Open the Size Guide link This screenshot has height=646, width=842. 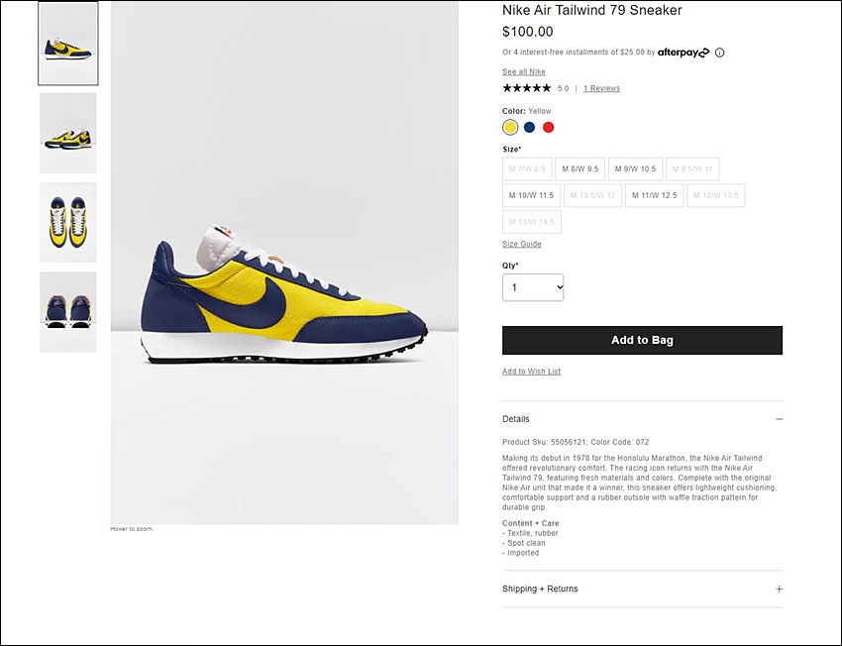521,244
